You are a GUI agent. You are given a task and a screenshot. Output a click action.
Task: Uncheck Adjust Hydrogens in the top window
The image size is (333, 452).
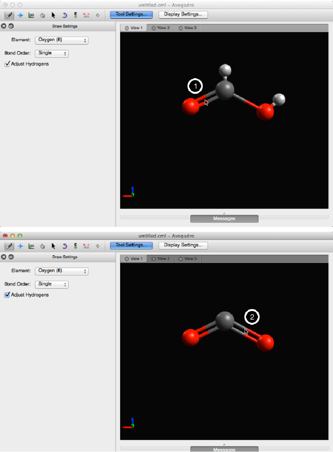(7, 64)
